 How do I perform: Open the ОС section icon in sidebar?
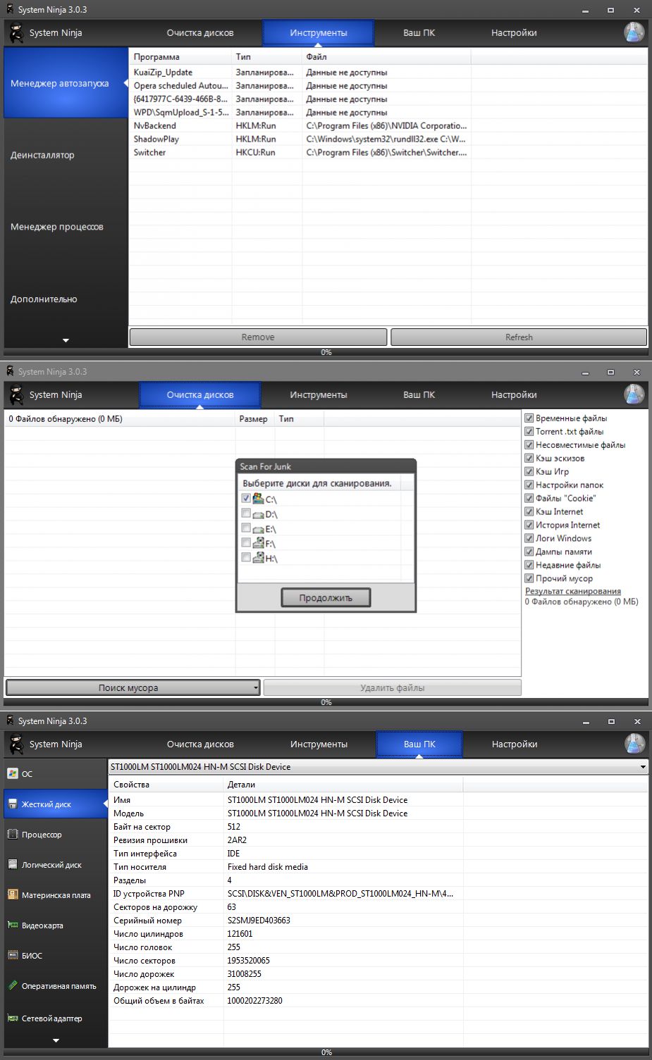[13, 773]
